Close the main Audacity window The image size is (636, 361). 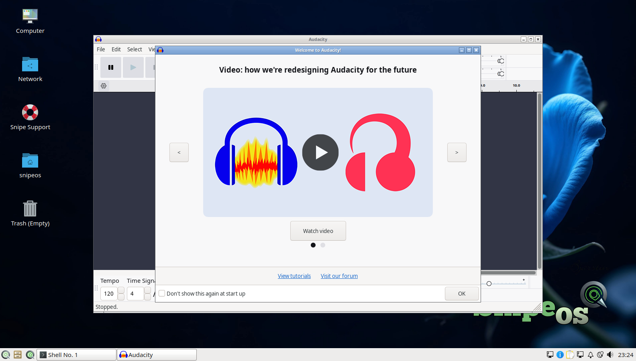(538, 39)
